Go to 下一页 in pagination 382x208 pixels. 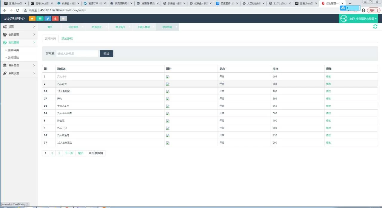tap(69, 153)
